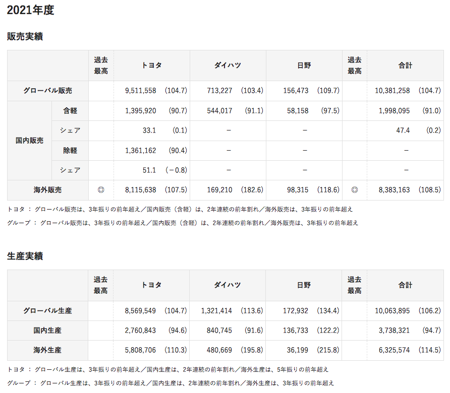
Task: Select the 販売実績 section heading
Action: pos(25,36)
